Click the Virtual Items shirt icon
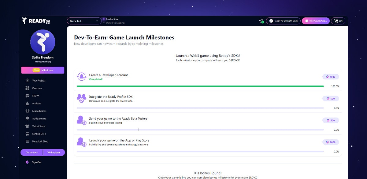This screenshot has width=367, height=179. coord(28,126)
